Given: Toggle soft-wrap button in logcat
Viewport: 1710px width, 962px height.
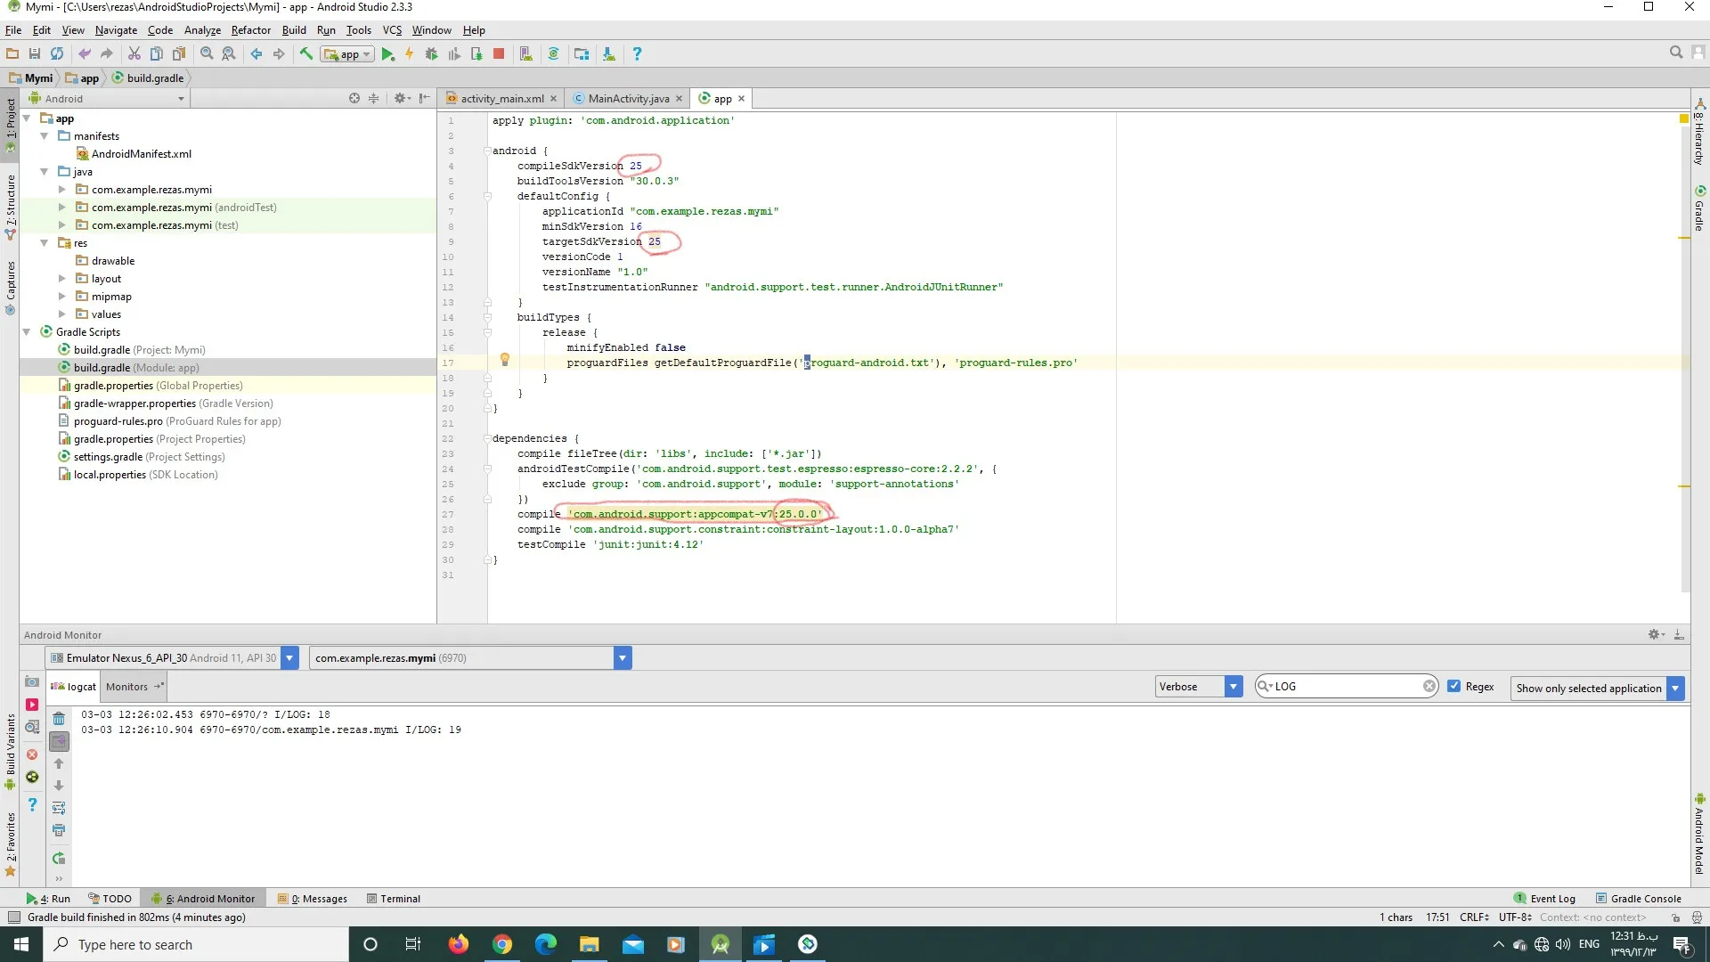Looking at the screenshot, I should tap(59, 808).
